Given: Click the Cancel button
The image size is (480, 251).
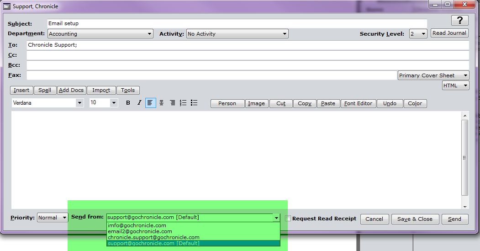Looking at the screenshot, I should point(375,219).
